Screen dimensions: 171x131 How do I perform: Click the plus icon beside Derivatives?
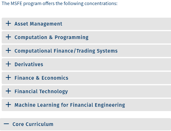(x=8, y=64)
